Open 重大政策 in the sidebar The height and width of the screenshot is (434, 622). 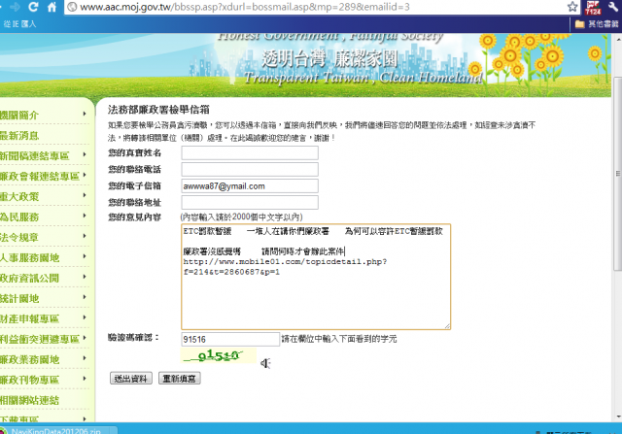pyautogui.click(x=19, y=197)
